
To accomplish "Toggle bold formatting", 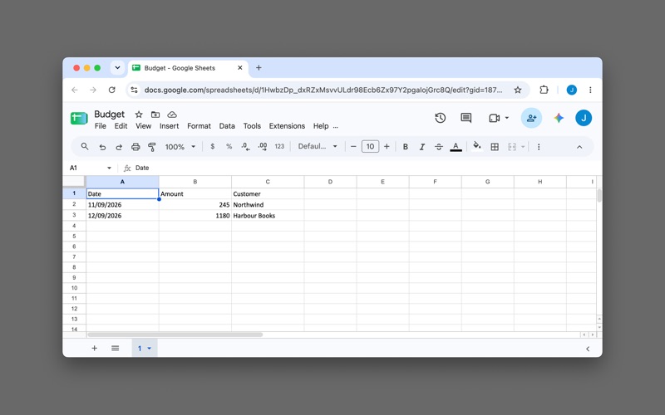I will point(406,147).
